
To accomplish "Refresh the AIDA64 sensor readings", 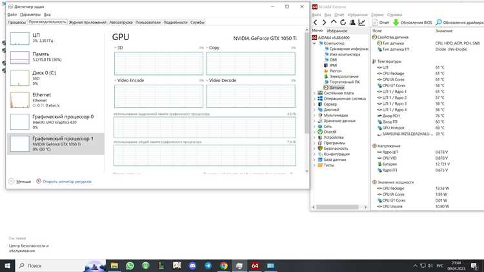I will click(x=343, y=22).
